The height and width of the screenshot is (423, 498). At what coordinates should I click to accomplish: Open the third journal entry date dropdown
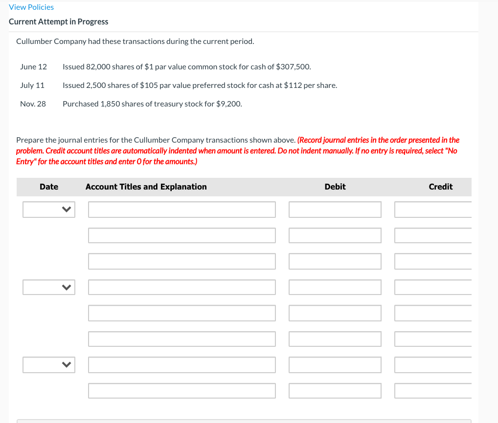pos(48,364)
